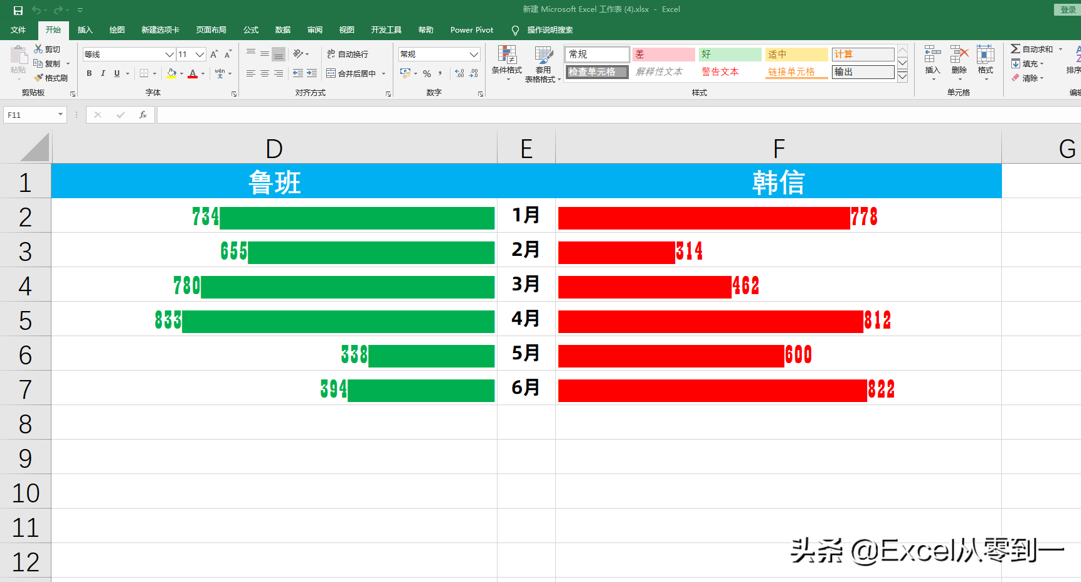Apply the yellow fill color bucket
Viewport: 1081px width, 582px height.
(171, 73)
